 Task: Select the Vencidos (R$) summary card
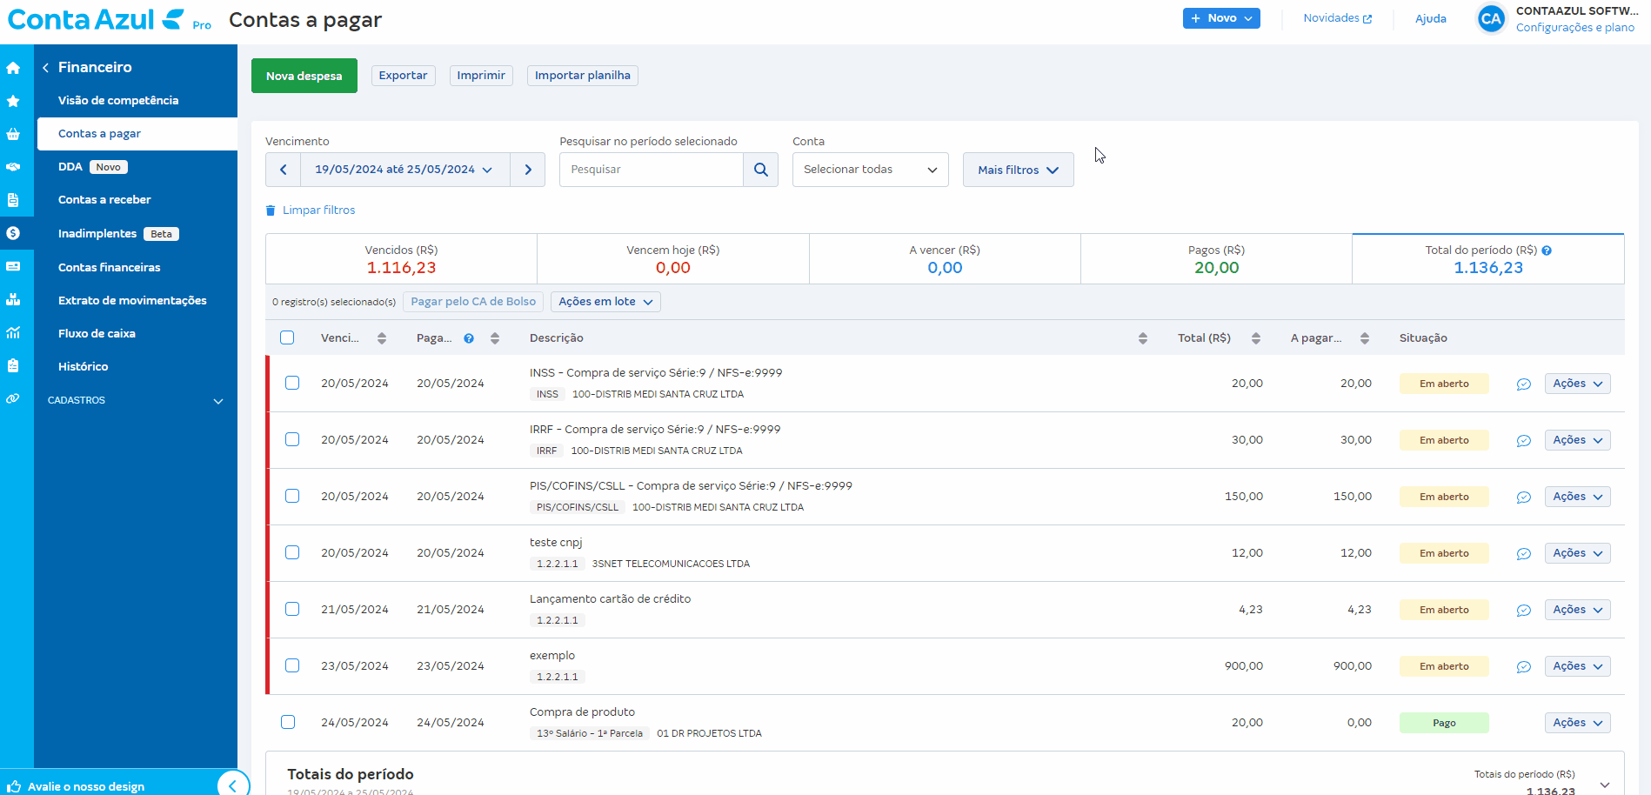401,259
